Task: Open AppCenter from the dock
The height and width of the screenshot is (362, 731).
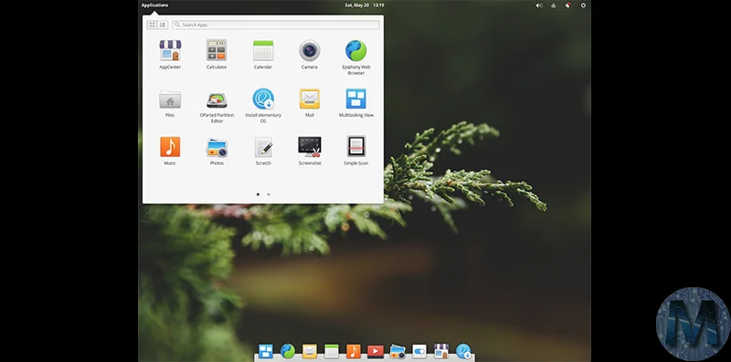Action: point(441,351)
